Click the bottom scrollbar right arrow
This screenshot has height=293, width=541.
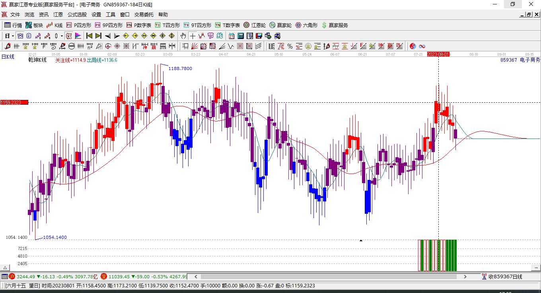coord(465,276)
